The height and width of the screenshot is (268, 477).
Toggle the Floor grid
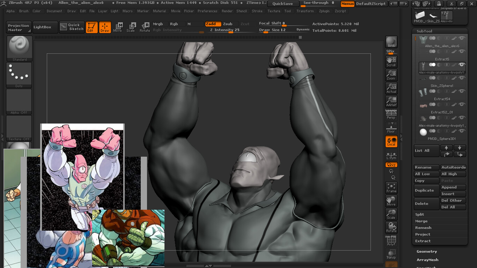(391, 128)
